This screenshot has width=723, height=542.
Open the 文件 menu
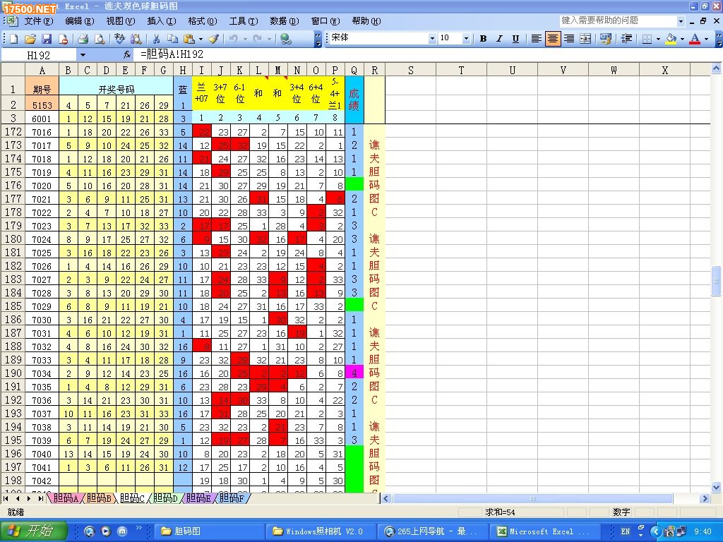coord(39,20)
